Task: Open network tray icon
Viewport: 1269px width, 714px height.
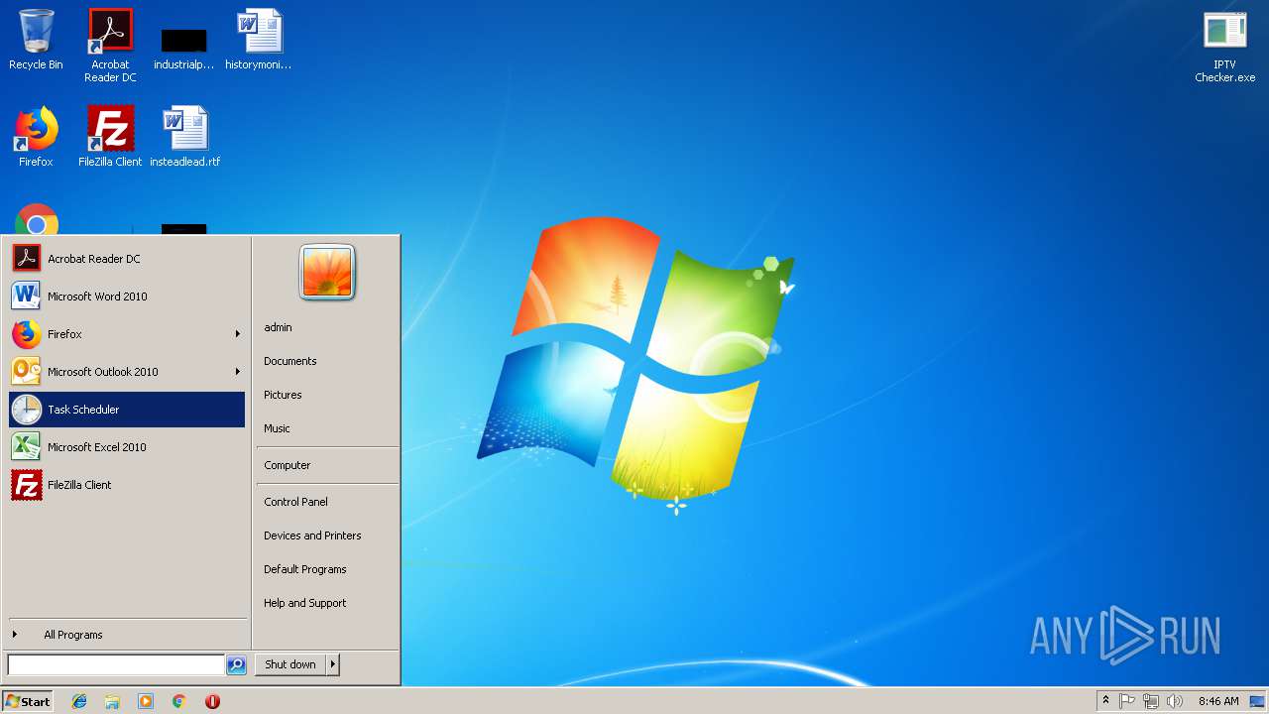Action: click(x=1151, y=701)
